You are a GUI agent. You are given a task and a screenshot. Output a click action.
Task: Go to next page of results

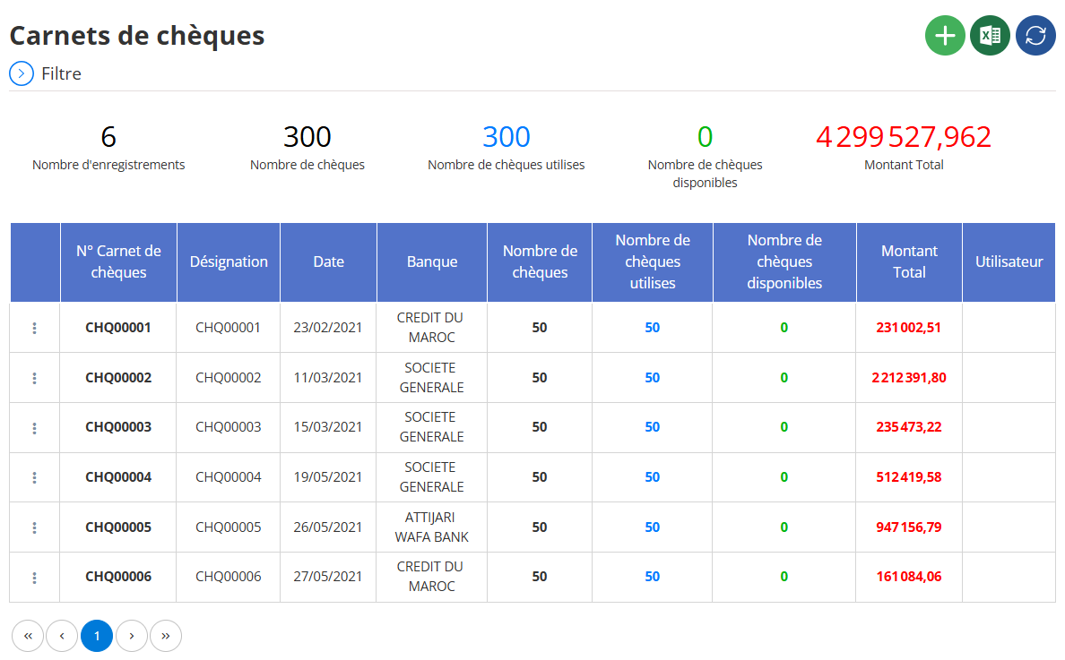132,636
